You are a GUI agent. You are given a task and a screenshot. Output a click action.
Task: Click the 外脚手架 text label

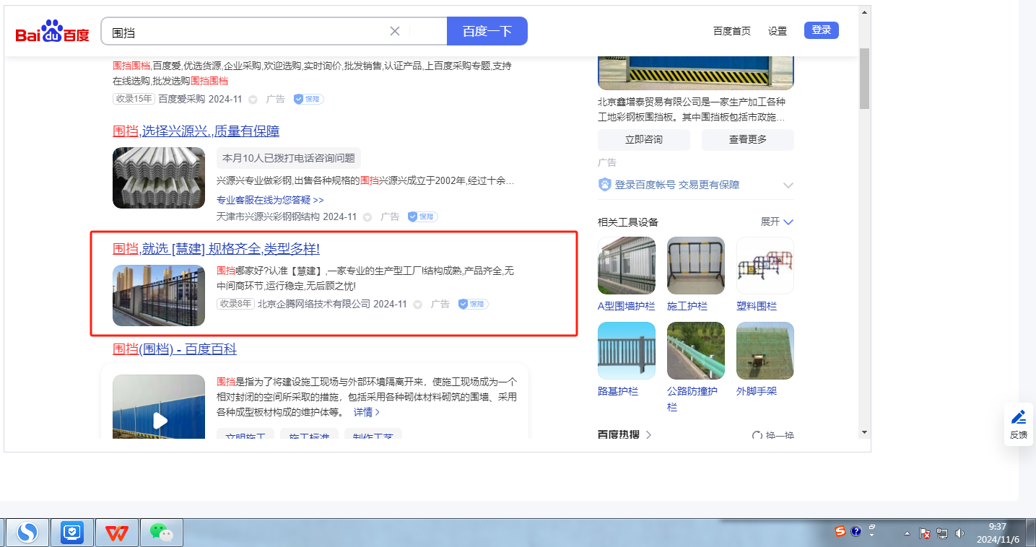tap(757, 391)
